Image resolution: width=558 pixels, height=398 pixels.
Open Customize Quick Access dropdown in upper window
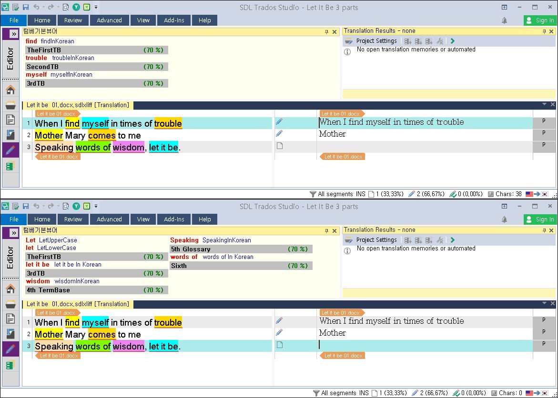click(96, 7)
